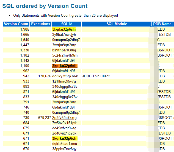The width and height of the screenshot is (174, 152).
Task: Select the version count value 730
Action: click(x=26, y=118)
